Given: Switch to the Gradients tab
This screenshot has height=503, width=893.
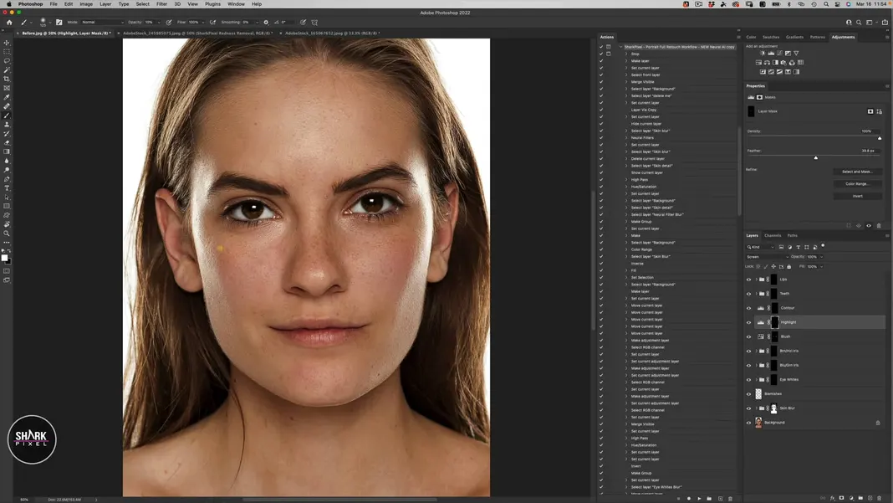Looking at the screenshot, I should [x=794, y=37].
